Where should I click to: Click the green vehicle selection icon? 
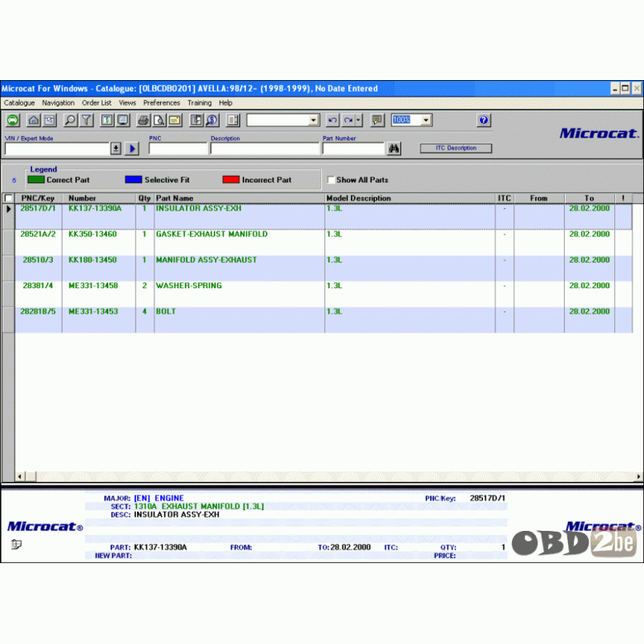click(12, 121)
